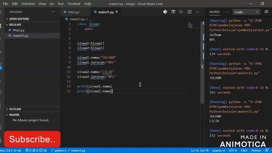
Task: Open editor More Actions ellipsis
Action: [x=197, y=12]
